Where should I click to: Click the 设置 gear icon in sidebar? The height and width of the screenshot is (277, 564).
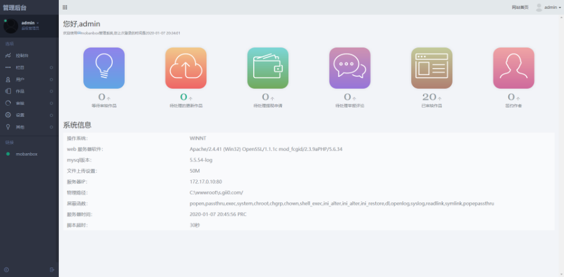pyautogui.click(x=8, y=115)
